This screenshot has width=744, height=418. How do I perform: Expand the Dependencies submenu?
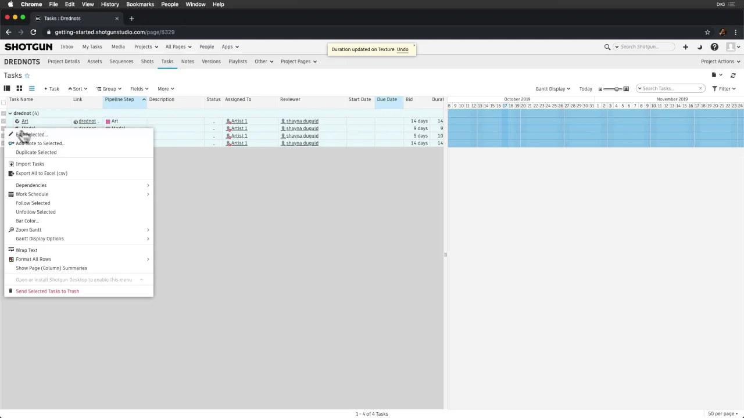point(79,185)
